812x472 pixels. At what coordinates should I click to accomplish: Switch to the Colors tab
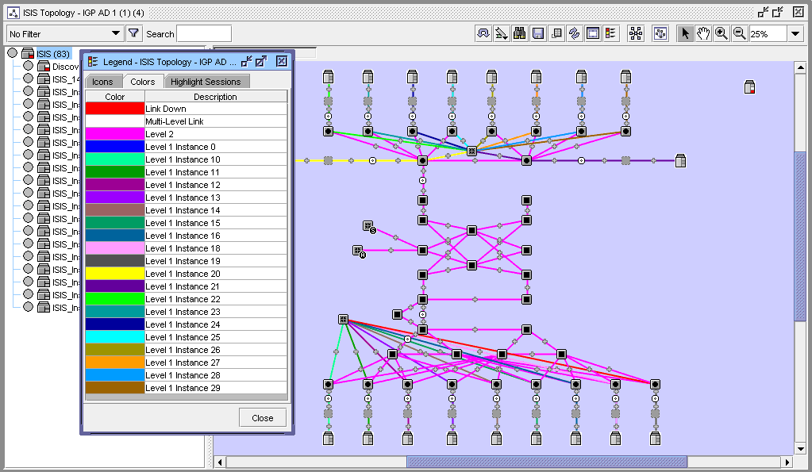point(142,82)
